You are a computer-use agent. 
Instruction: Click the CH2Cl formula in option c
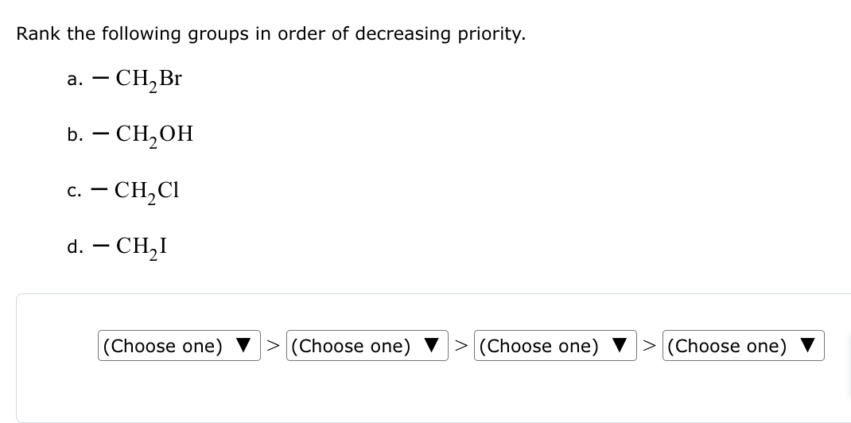[x=147, y=190]
